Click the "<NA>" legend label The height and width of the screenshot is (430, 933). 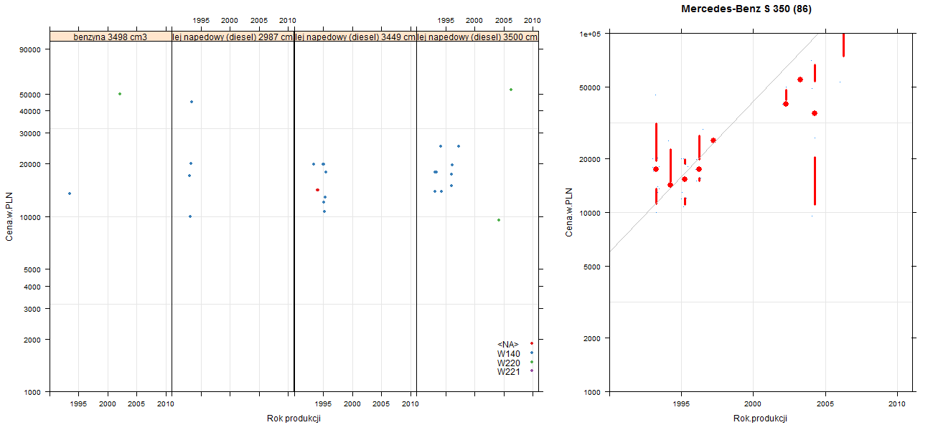508,344
